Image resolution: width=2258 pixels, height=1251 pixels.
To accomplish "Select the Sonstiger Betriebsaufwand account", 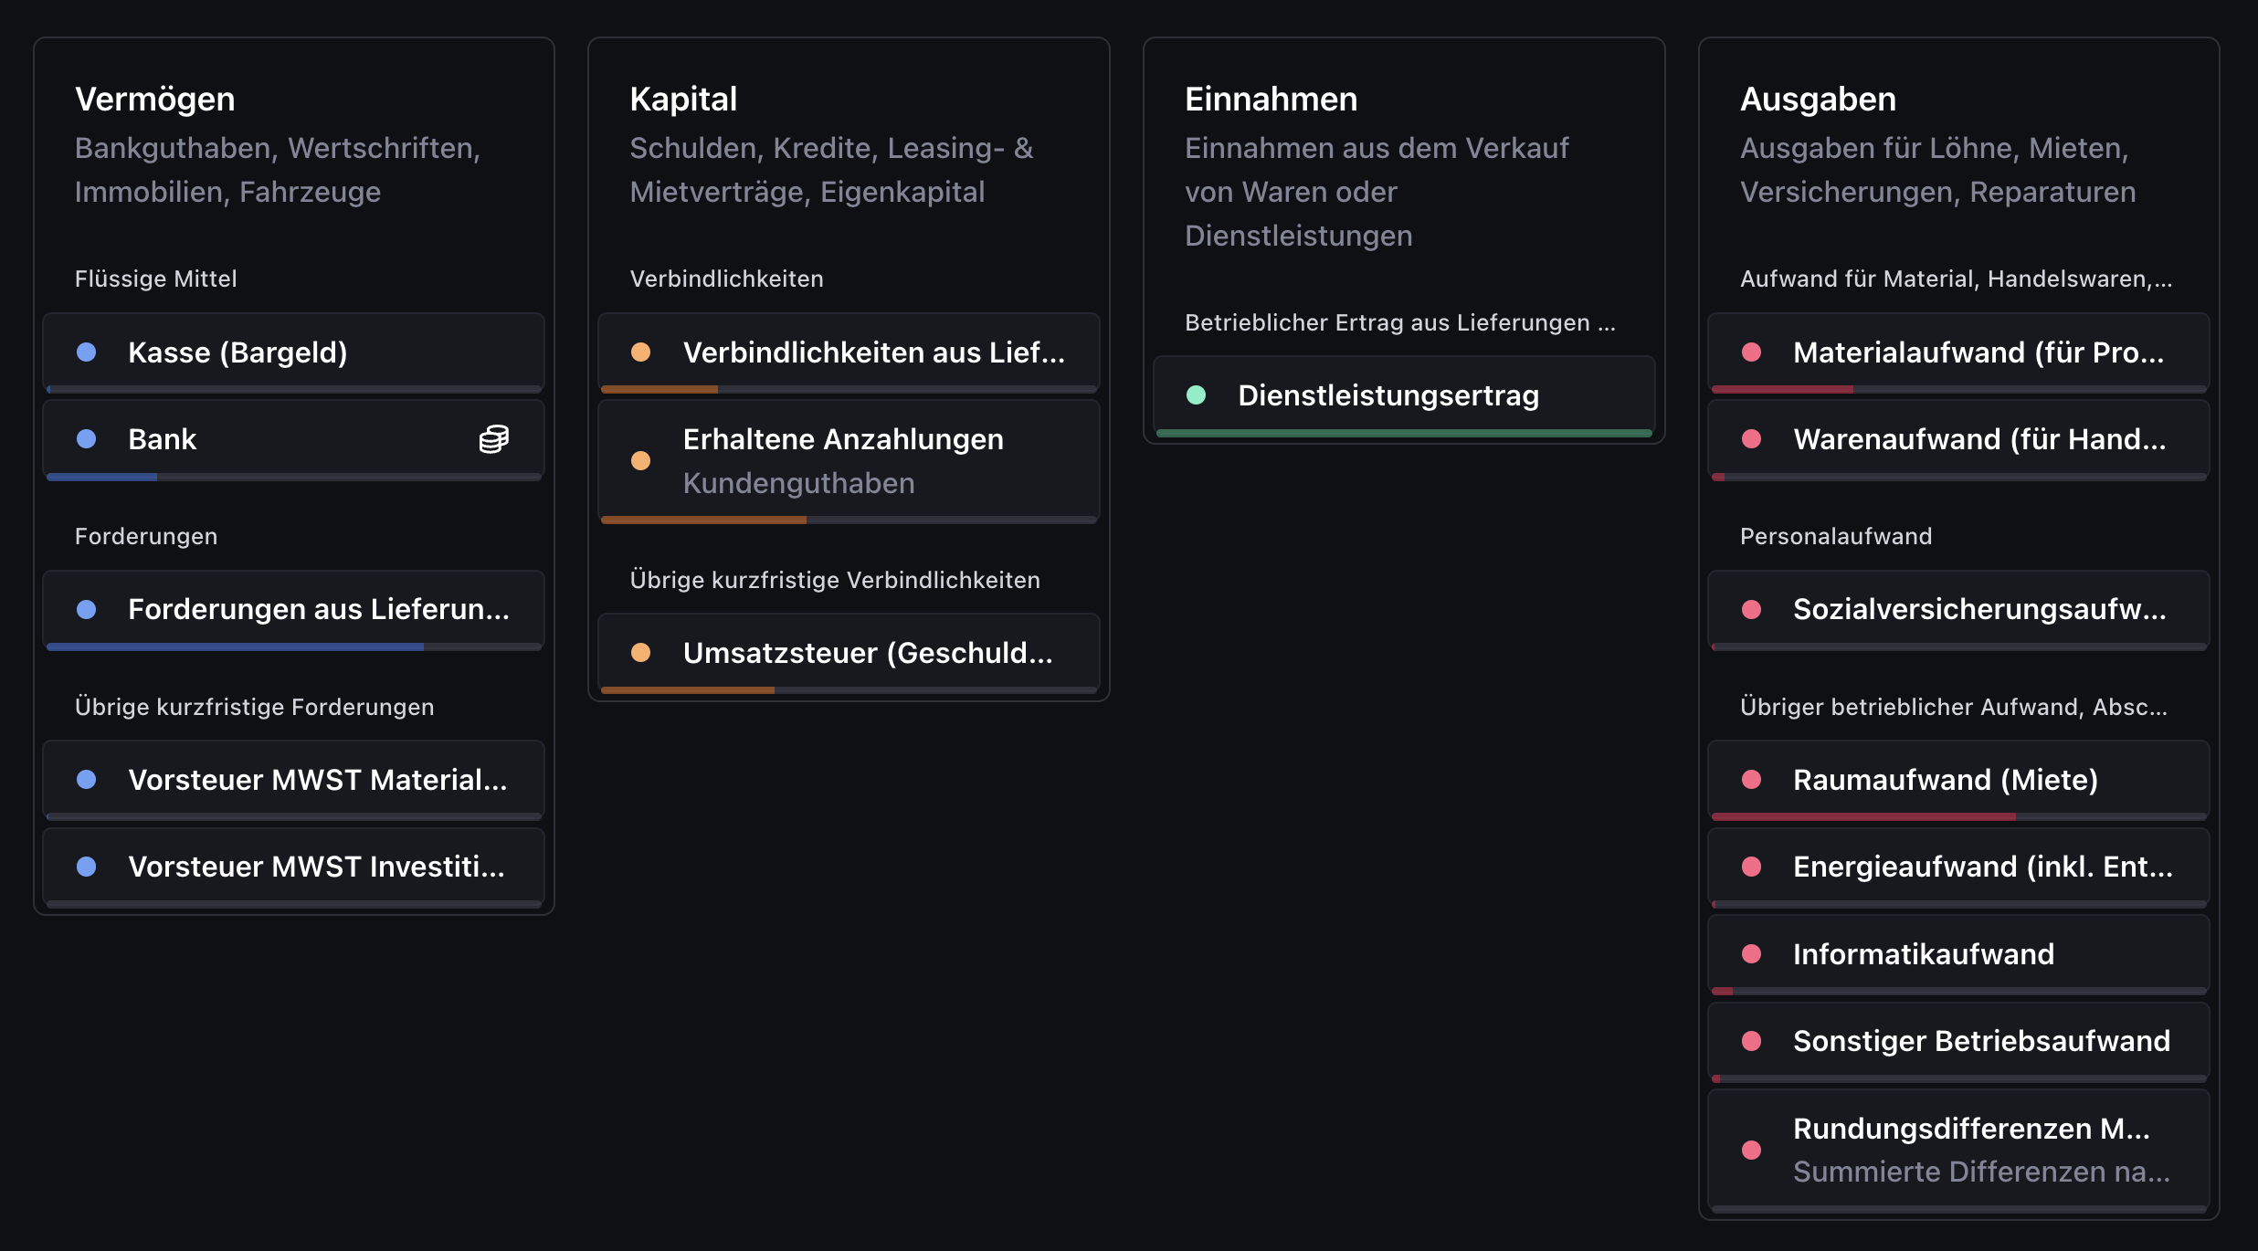I will coord(1958,1042).
